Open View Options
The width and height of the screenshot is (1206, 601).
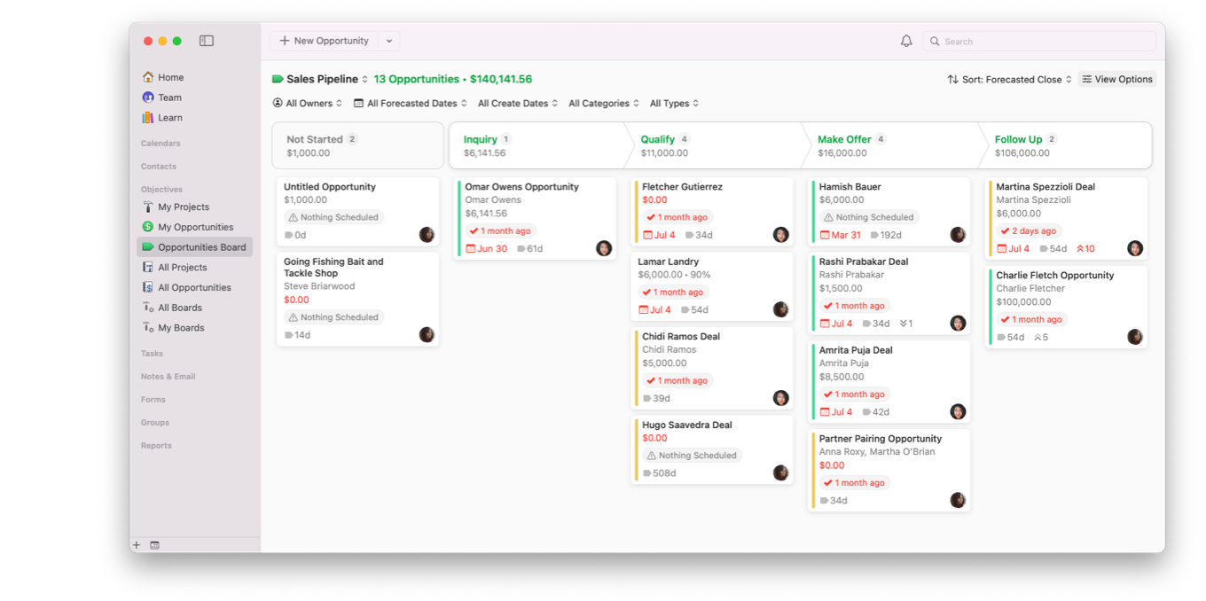(x=1116, y=79)
